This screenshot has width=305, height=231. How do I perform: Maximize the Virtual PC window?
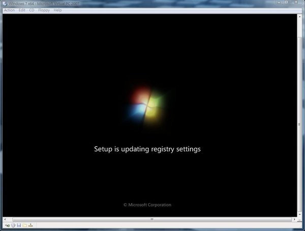pos(286,3)
